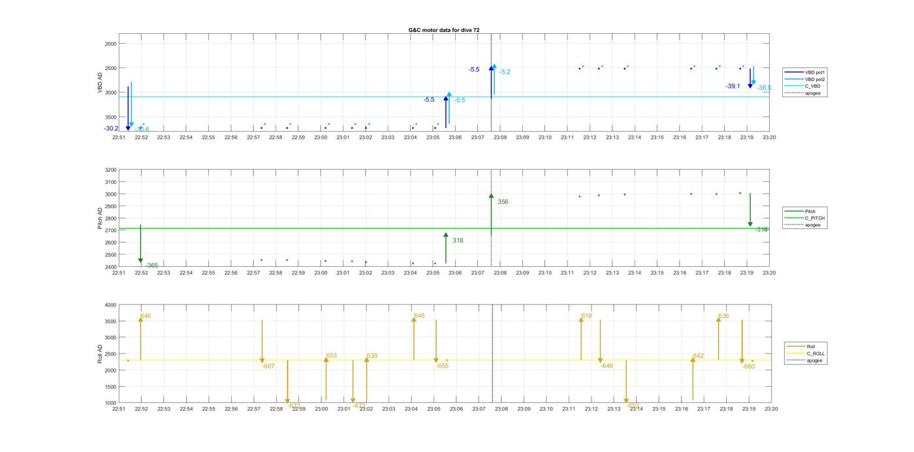Select the 'C_PITCH' legend entry
The width and height of the screenshot is (914, 452).
point(806,218)
